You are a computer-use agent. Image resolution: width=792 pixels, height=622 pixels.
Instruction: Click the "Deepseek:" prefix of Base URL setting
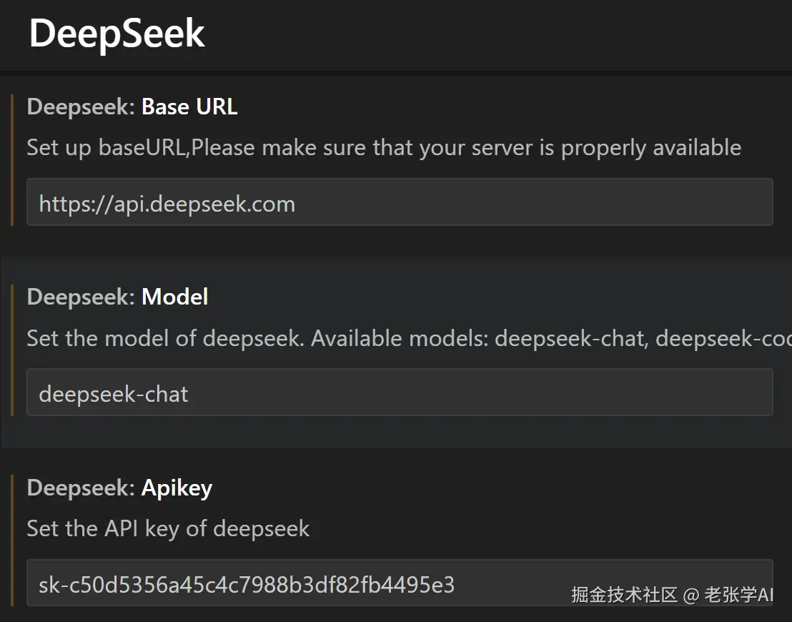click(x=81, y=107)
